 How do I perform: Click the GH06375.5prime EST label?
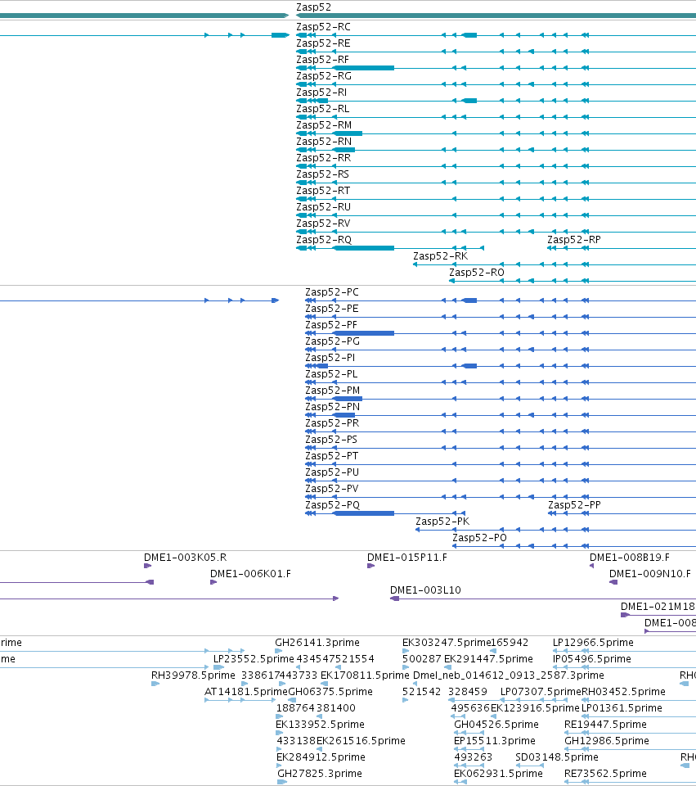tap(330, 692)
